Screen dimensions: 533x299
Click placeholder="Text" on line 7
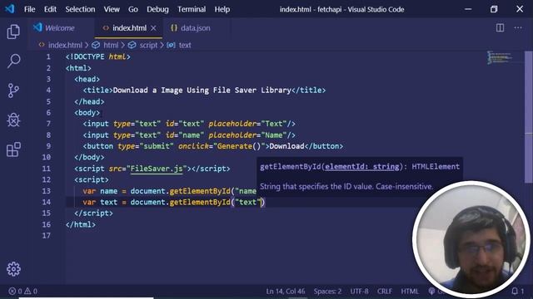[x=247, y=124]
